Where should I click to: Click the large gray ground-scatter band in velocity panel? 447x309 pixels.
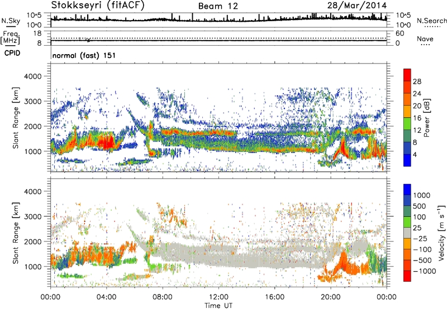(x=242, y=255)
